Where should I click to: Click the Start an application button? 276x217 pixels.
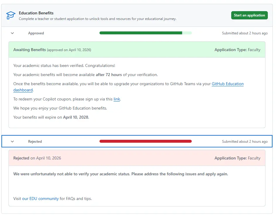(249, 15)
